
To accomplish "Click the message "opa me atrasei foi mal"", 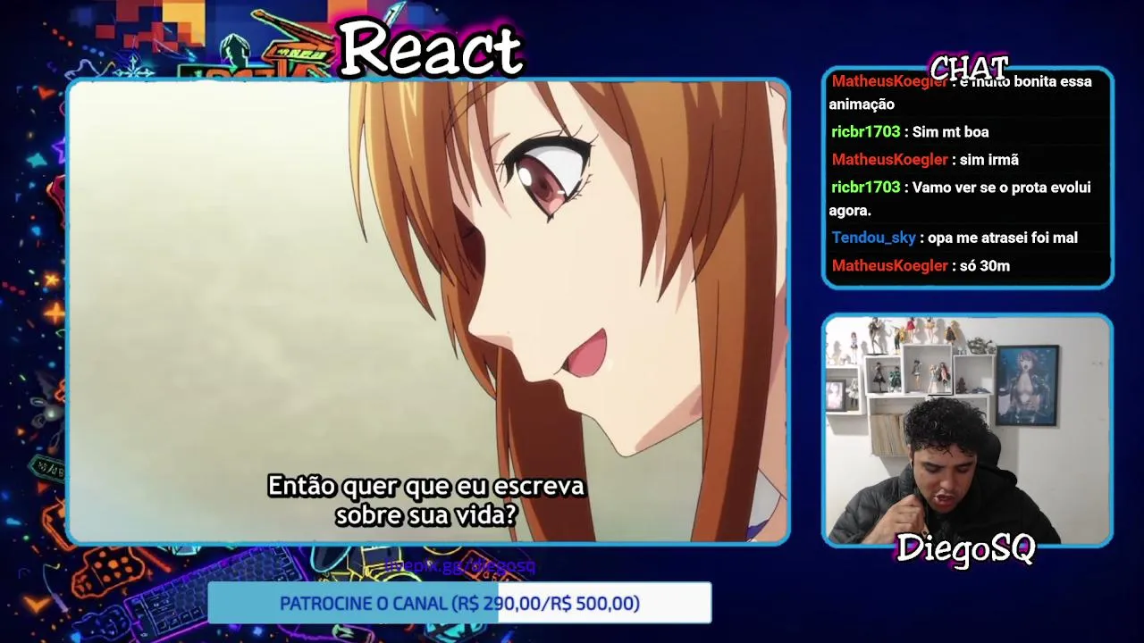I will coord(1003,238).
